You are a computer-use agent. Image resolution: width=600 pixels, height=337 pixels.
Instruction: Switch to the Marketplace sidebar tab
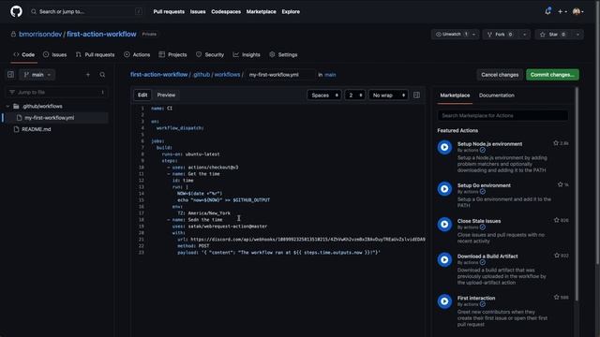click(455, 95)
